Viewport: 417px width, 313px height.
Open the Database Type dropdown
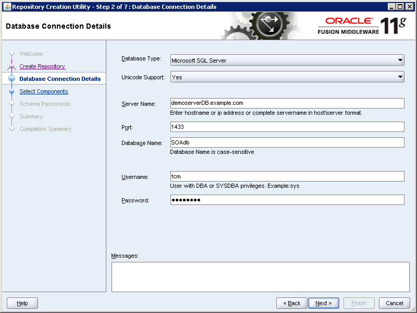click(287, 60)
